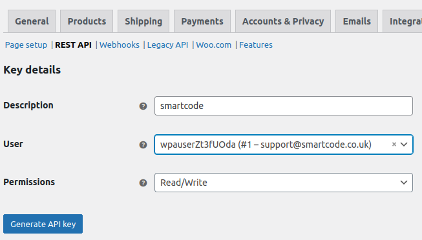Switch to the Accounts & Privacy tab
Screen dimensions: 422x240
click(283, 21)
